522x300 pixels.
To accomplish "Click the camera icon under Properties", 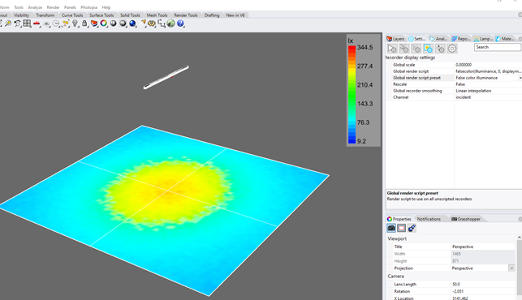I will pos(391,228).
